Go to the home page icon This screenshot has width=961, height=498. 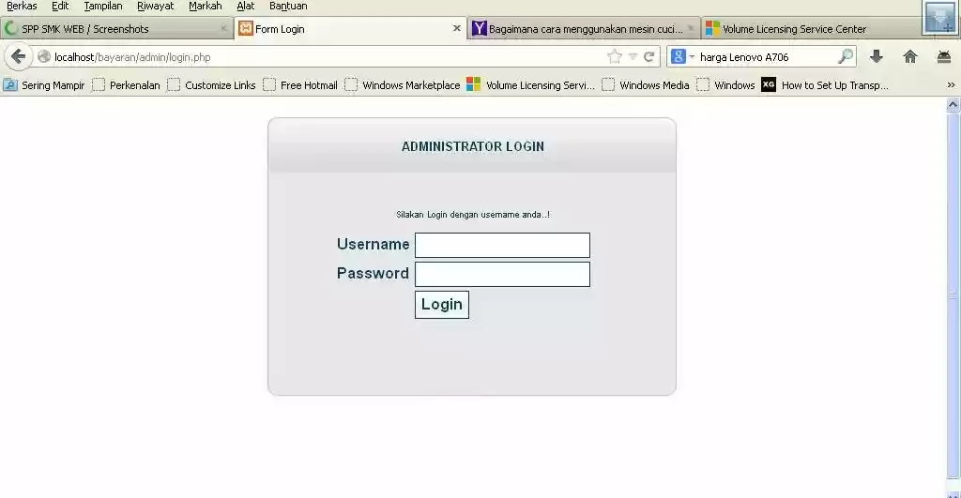(910, 57)
